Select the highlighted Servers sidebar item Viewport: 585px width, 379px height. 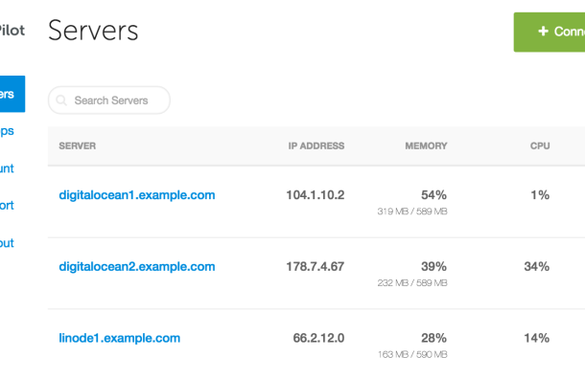pyautogui.click(x=12, y=94)
